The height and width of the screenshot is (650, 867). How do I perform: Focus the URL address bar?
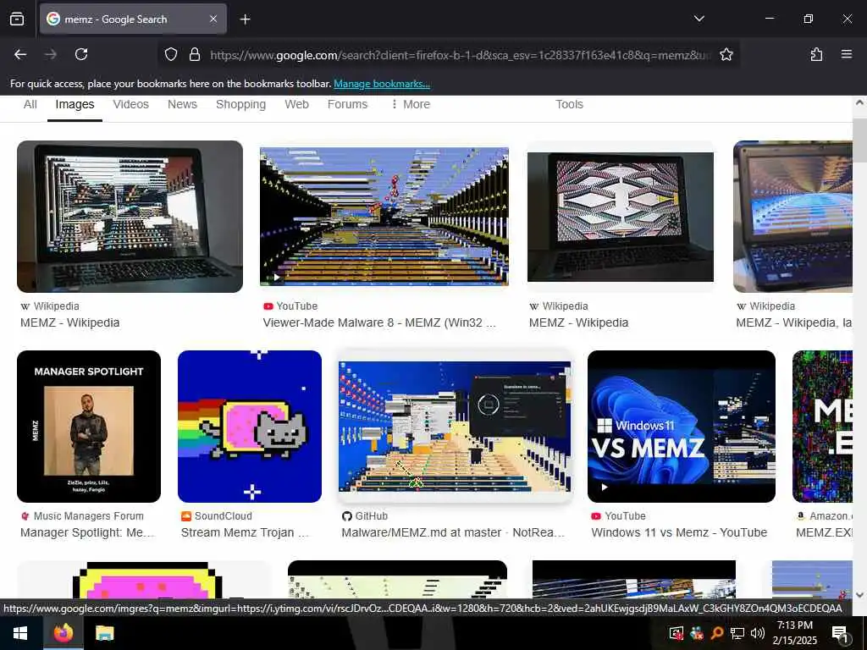point(460,55)
